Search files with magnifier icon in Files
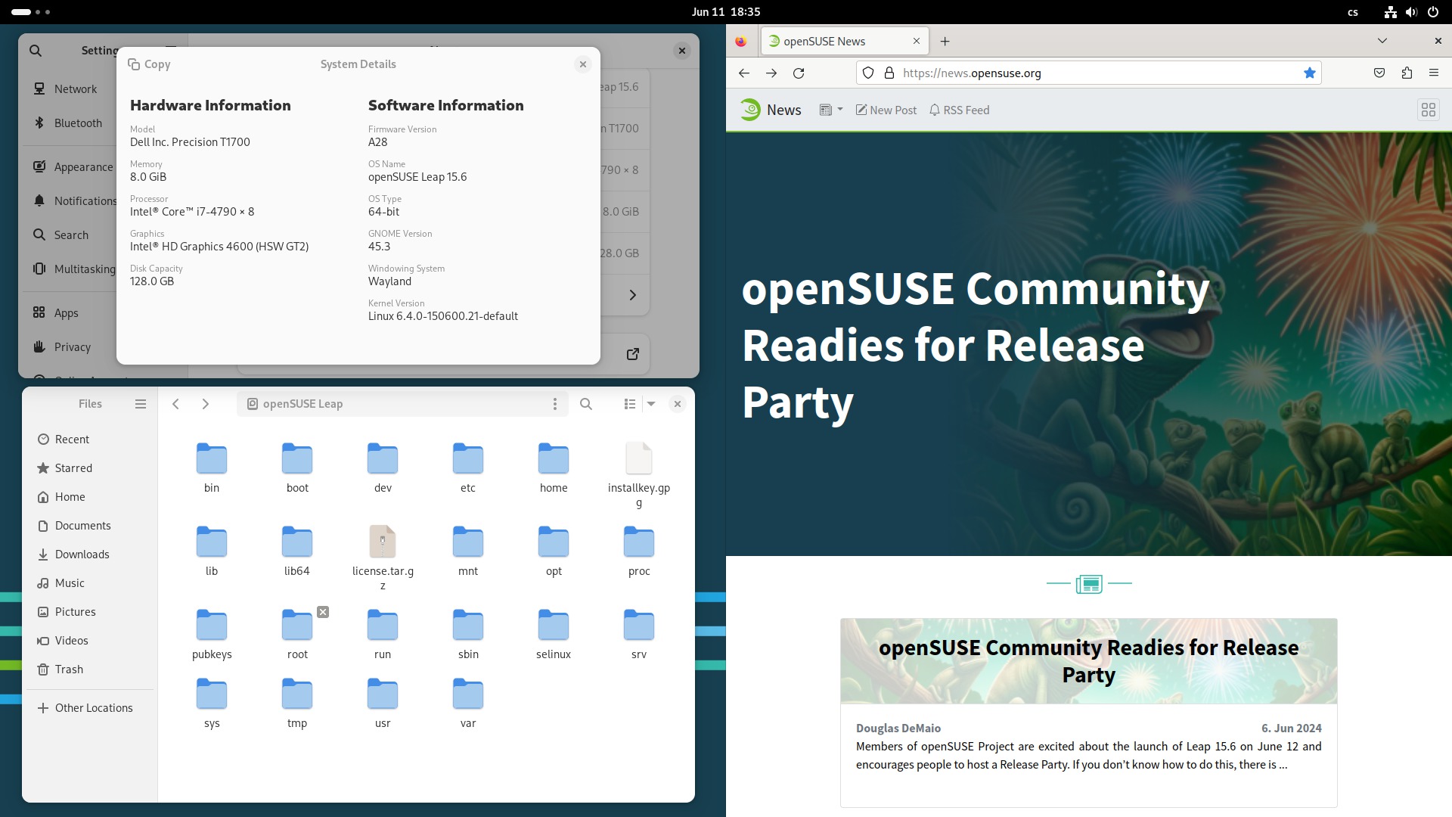 coord(586,404)
